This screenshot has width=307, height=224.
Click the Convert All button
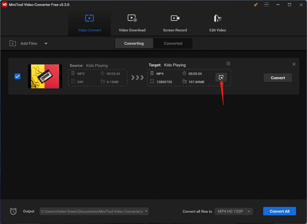pyautogui.click(x=279, y=211)
